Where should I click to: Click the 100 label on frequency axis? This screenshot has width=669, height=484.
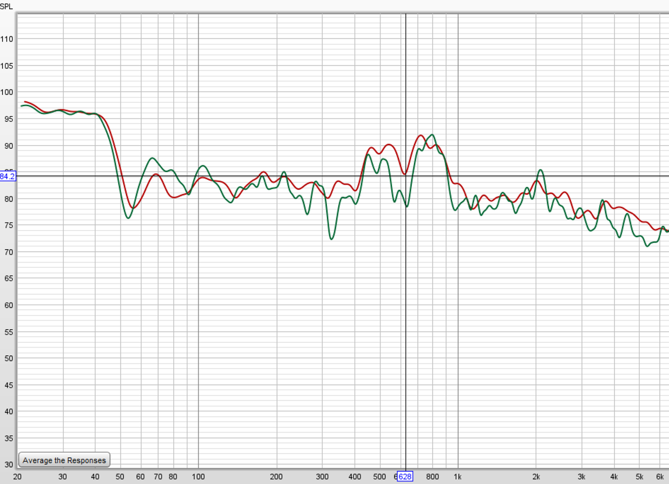coord(198,476)
